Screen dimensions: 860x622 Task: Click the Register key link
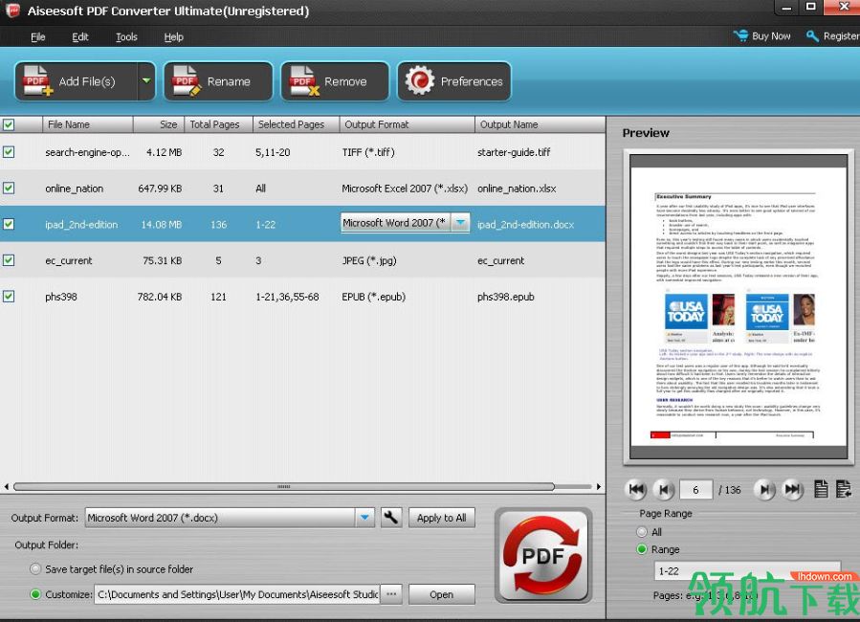pos(832,36)
